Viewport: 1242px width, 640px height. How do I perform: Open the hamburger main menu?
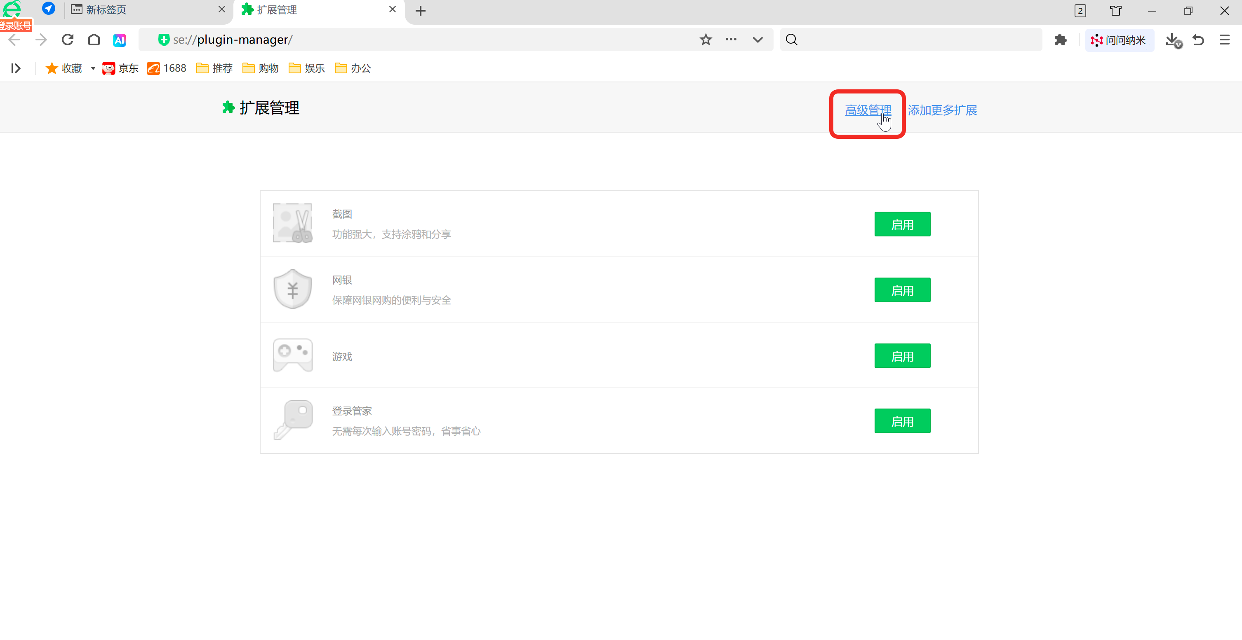tap(1225, 40)
